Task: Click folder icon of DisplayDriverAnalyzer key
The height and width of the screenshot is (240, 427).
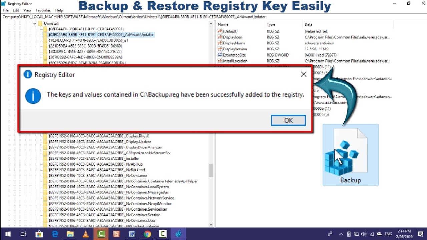Action: 45,147
